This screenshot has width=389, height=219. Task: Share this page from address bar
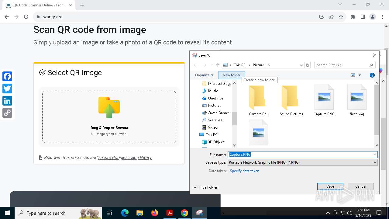coord(331,17)
